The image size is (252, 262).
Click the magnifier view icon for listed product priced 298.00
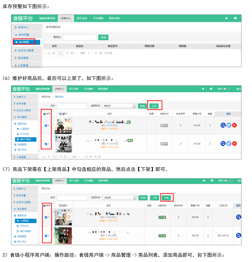click(x=239, y=217)
